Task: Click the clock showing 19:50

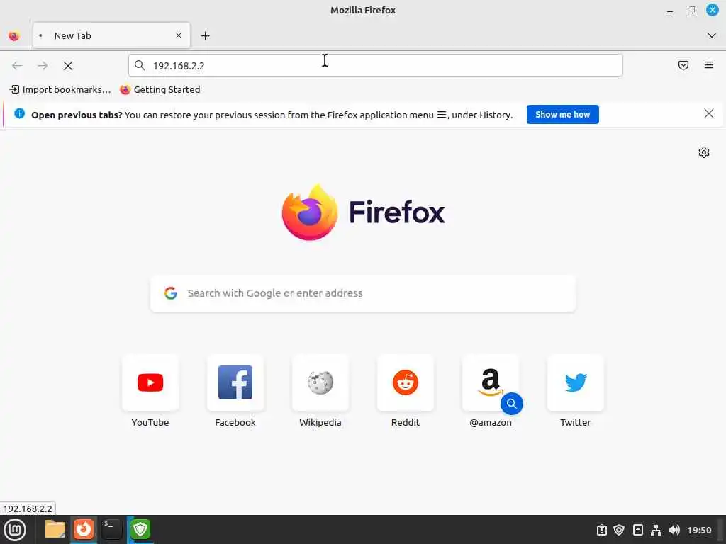Action: pos(698,530)
